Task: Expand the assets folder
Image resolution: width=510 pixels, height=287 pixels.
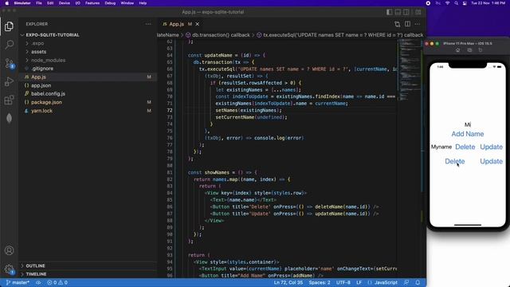Action: pyautogui.click(x=38, y=52)
